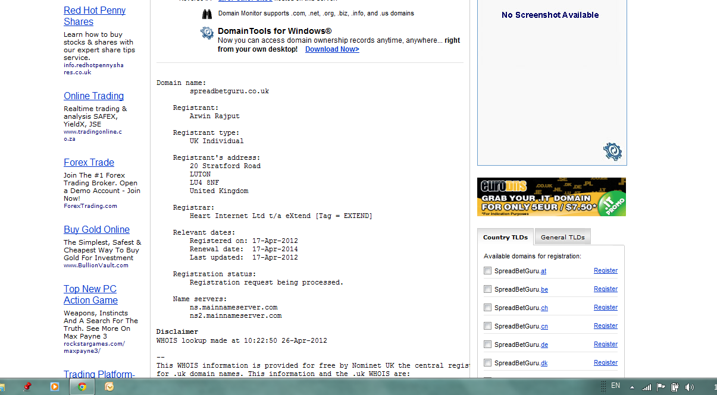Register the SpreadBetGuru.ch domain
The image size is (717, 395).
pyautogui.click(x=606, y=307)
